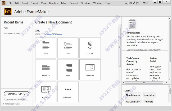The image size is (172, 111).
Task: Click the FILES heading under Recent Items
Action: pyautogui.click(x=6, y=28)
